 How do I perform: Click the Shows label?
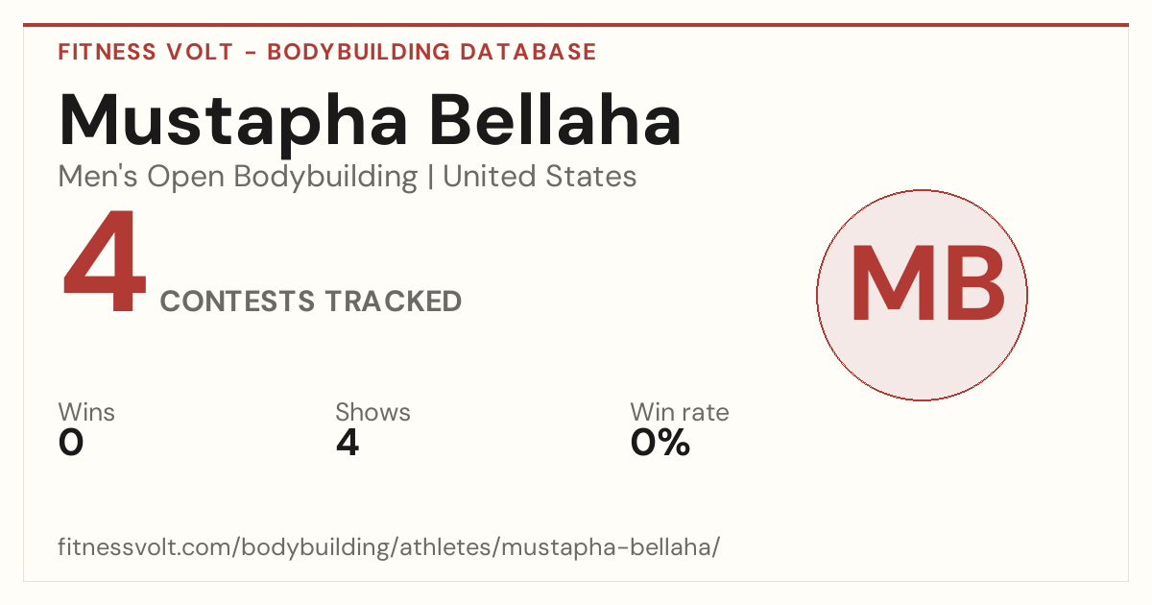[372, 413]
